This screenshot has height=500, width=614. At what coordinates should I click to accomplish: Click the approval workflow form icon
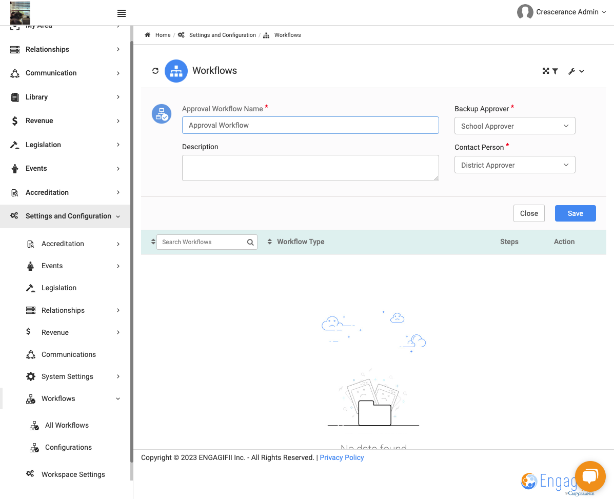(x=162, y=114)
